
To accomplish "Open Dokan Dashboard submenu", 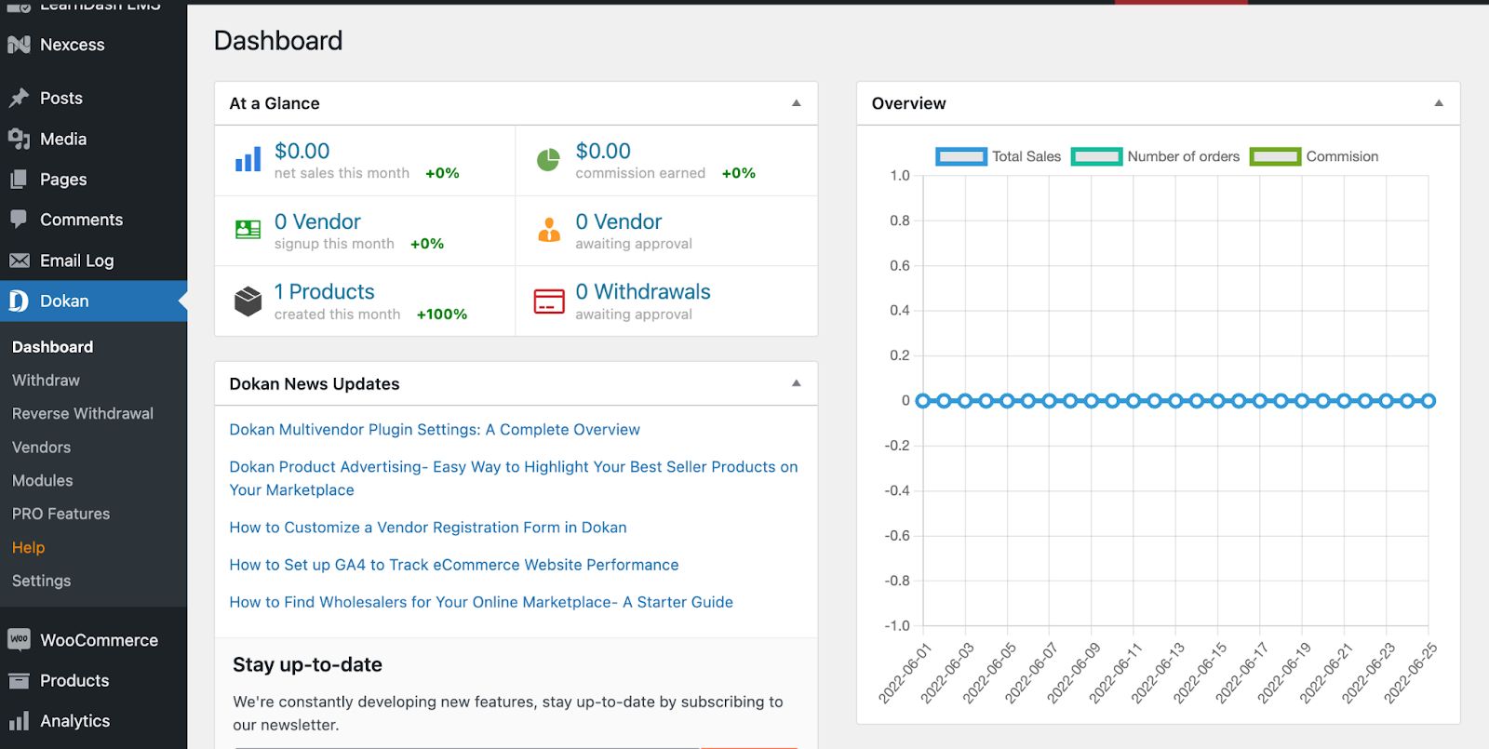I will pyautogui.click(x=52, y=347).
